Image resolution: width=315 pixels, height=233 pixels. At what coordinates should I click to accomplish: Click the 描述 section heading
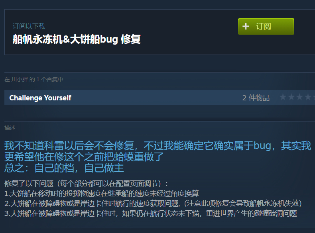10,128
